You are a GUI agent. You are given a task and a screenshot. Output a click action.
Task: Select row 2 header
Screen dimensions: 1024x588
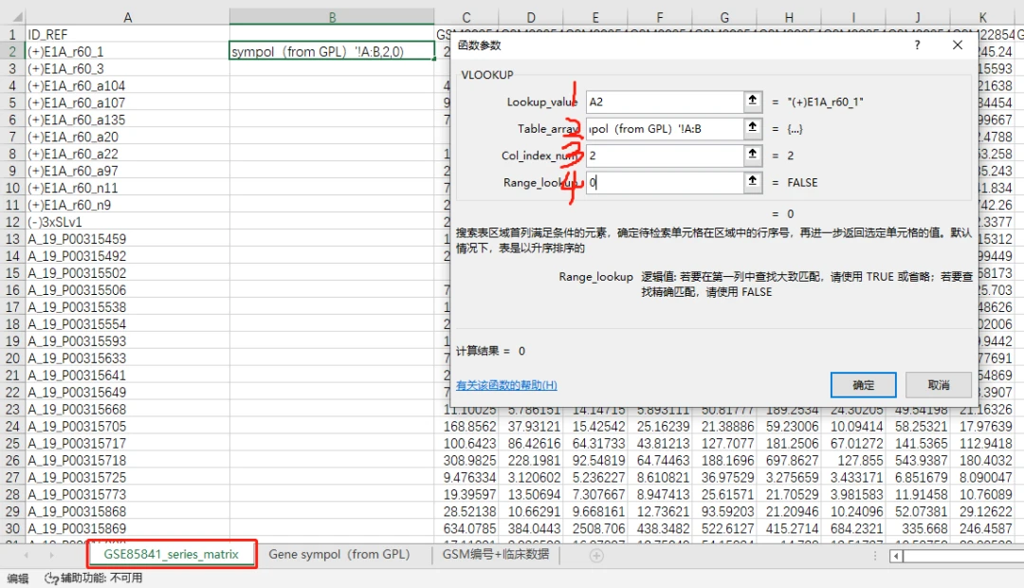[x=12, y=51]
